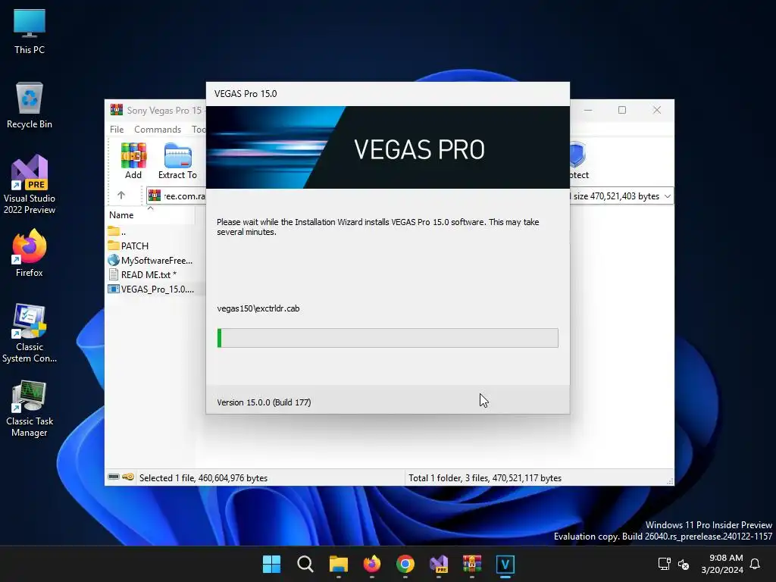Click the WinRAR Protect shield icon
The width and height of the screenshot is (776, 582).
[x=577, y=161]
